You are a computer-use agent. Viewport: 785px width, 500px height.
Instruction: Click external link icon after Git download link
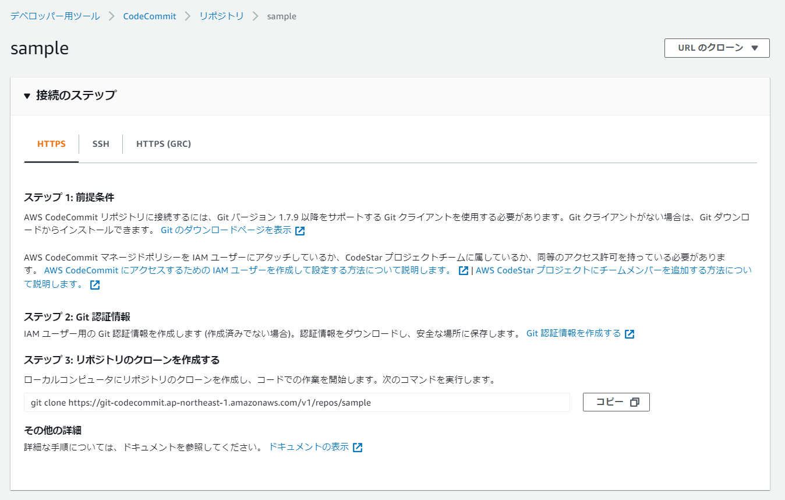(x=300, y=231)
